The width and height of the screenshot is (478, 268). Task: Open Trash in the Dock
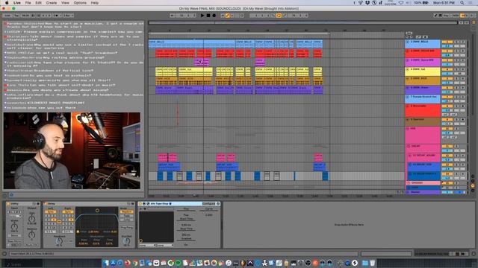[372, 263]
